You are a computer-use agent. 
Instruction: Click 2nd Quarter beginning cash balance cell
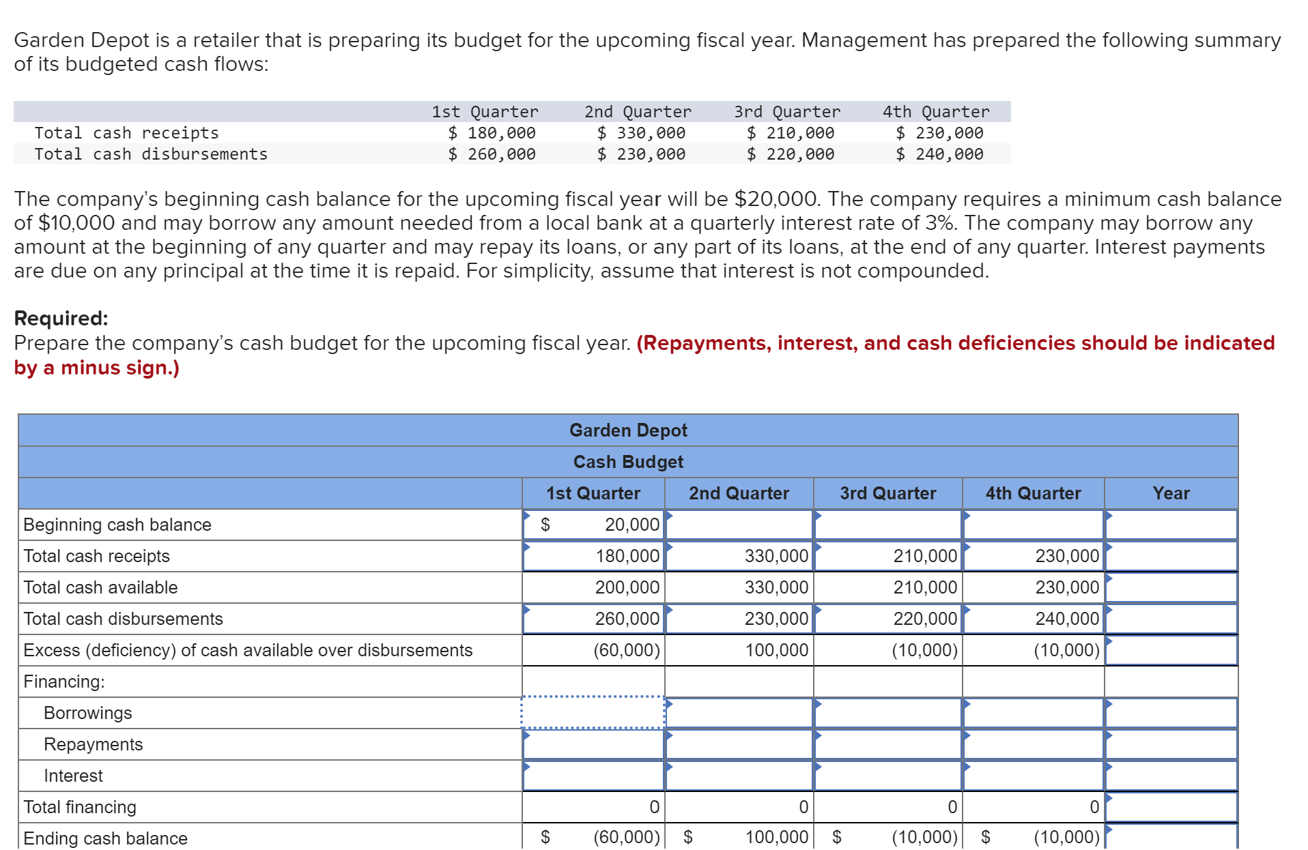click(x=739, y=525)
